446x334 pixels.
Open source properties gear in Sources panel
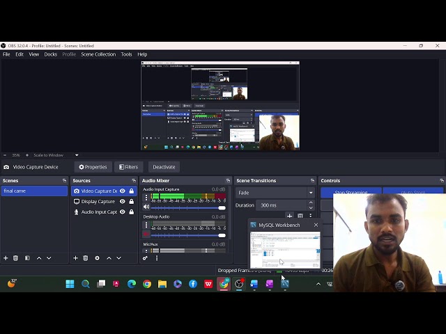[98, 258]
